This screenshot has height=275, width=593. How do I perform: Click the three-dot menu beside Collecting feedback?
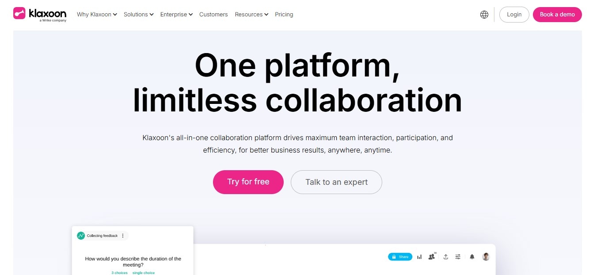pyautogui.click(x=123, y=236)
